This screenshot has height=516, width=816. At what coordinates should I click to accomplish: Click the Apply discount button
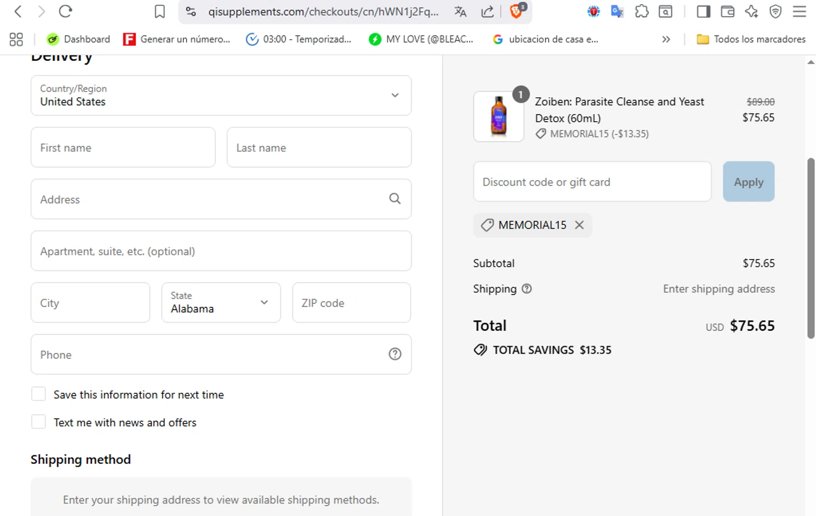749,181
